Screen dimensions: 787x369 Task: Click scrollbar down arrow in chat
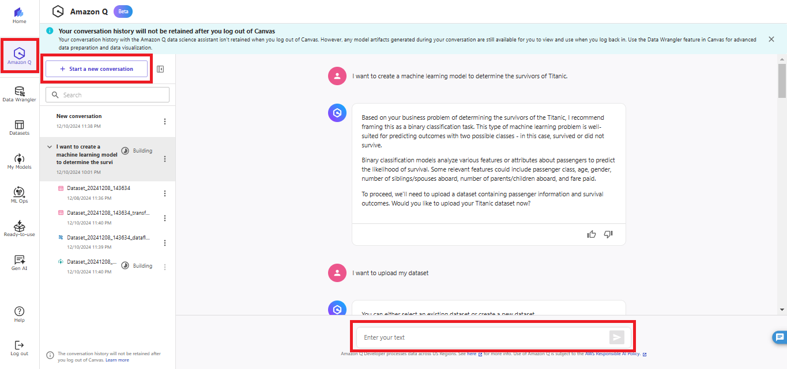[782, 310]
